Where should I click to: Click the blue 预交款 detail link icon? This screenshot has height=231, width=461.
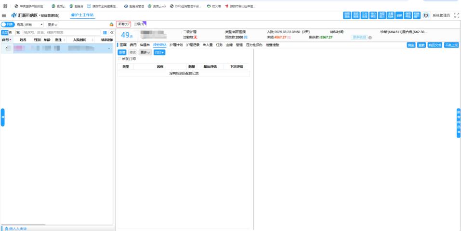246,38
